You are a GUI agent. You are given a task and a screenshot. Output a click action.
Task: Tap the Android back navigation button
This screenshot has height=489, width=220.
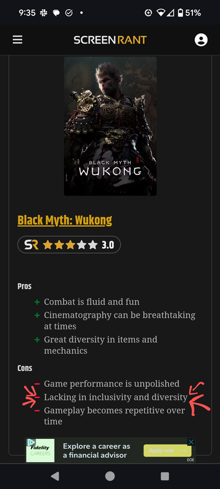(x=55, y=476)
